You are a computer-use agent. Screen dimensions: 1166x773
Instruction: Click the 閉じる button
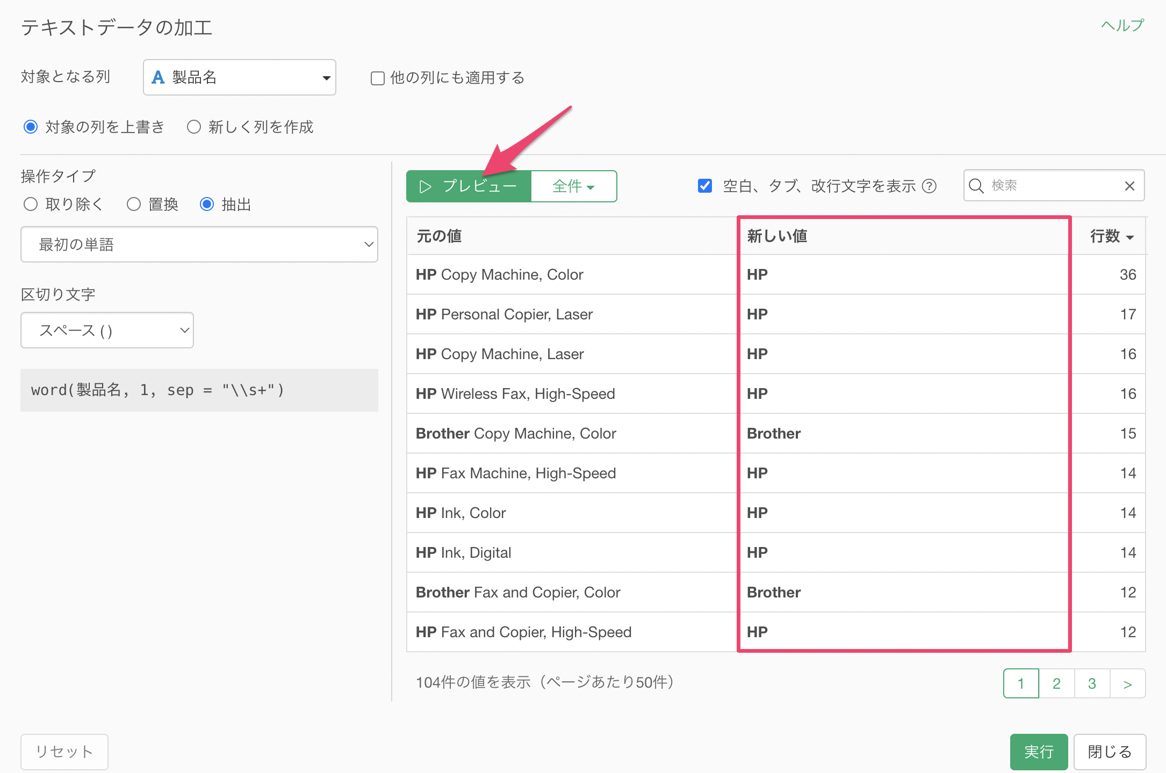(1110, 752)
